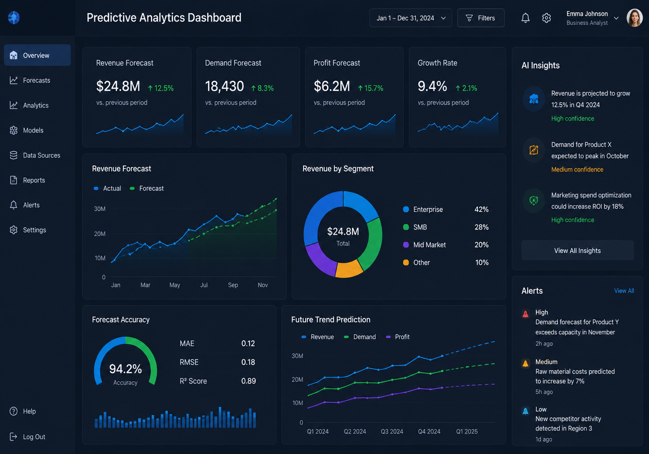Open Settings in the sidebar menu
Viewport: 649px width, 454px height.
coord(37,230)
